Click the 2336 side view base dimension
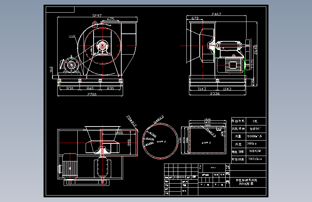Screen dimensions: 312x202 tap(215, 93)
